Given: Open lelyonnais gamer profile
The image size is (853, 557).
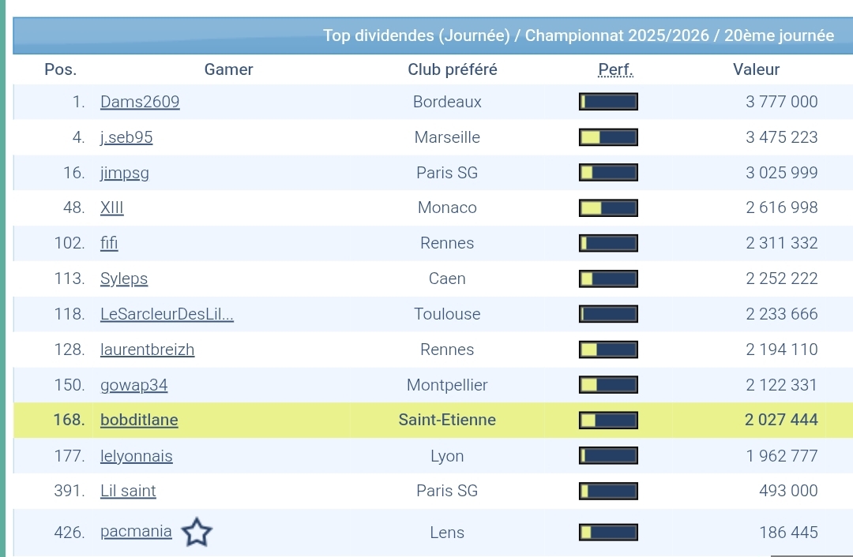Looking at the screenshot, I should (x=137, y=456).
